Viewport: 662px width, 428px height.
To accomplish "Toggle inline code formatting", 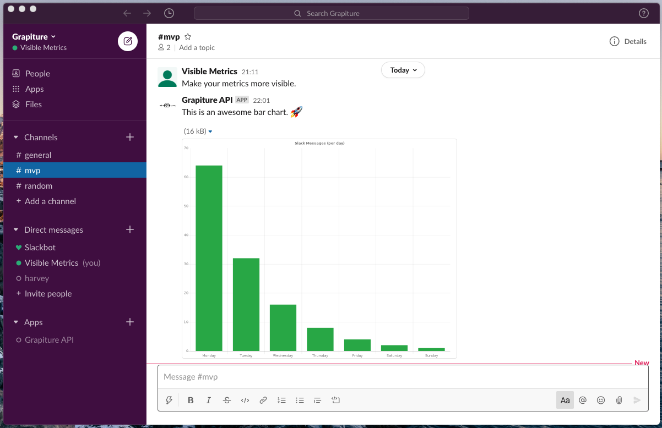I will point(245,400).
